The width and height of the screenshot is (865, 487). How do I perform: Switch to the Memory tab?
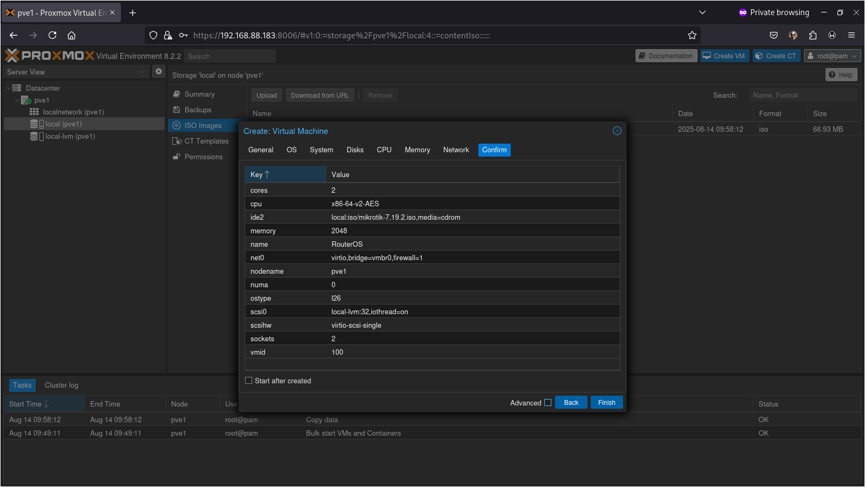tap(417, 150)
